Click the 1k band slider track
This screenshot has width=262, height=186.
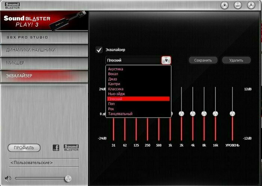point(170,129)
